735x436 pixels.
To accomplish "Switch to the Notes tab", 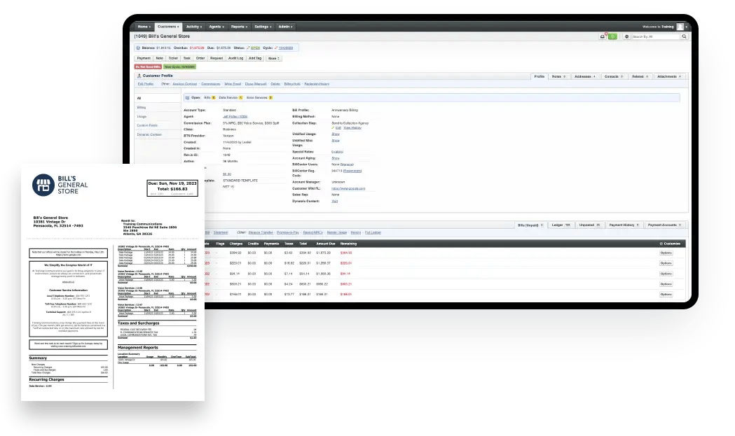I will pos(558,76).
